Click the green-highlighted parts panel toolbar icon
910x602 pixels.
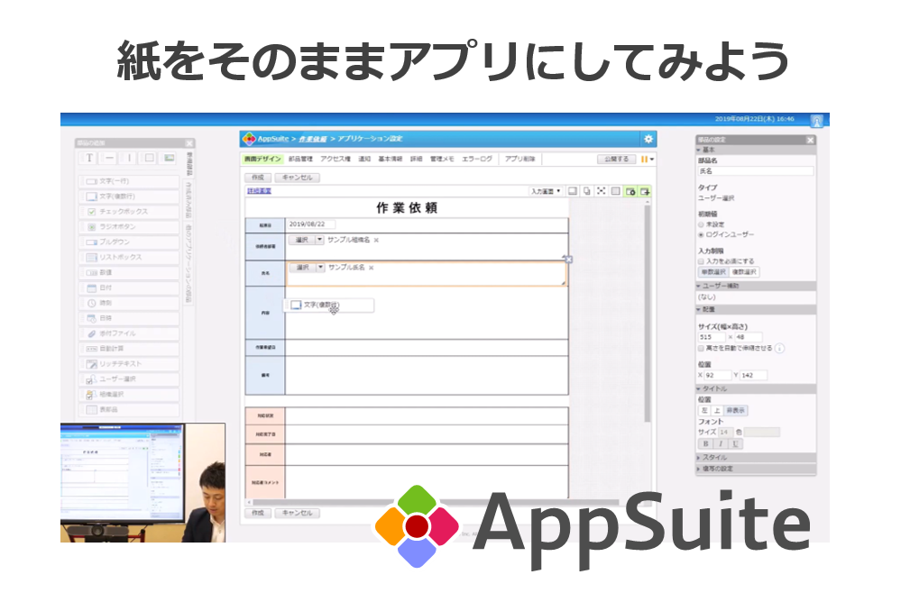point(630,191)
